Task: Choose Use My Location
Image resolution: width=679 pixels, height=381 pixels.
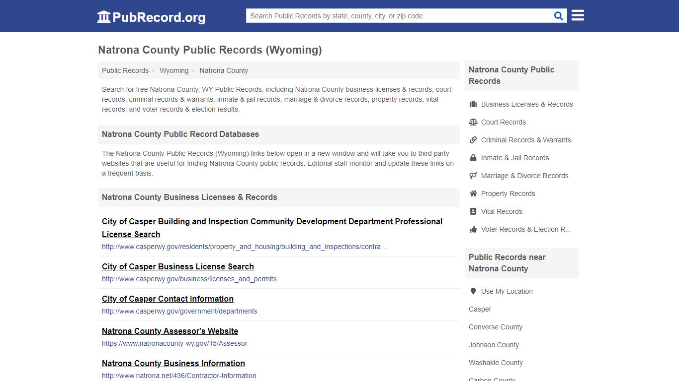Action: click(x=507, y=291)
